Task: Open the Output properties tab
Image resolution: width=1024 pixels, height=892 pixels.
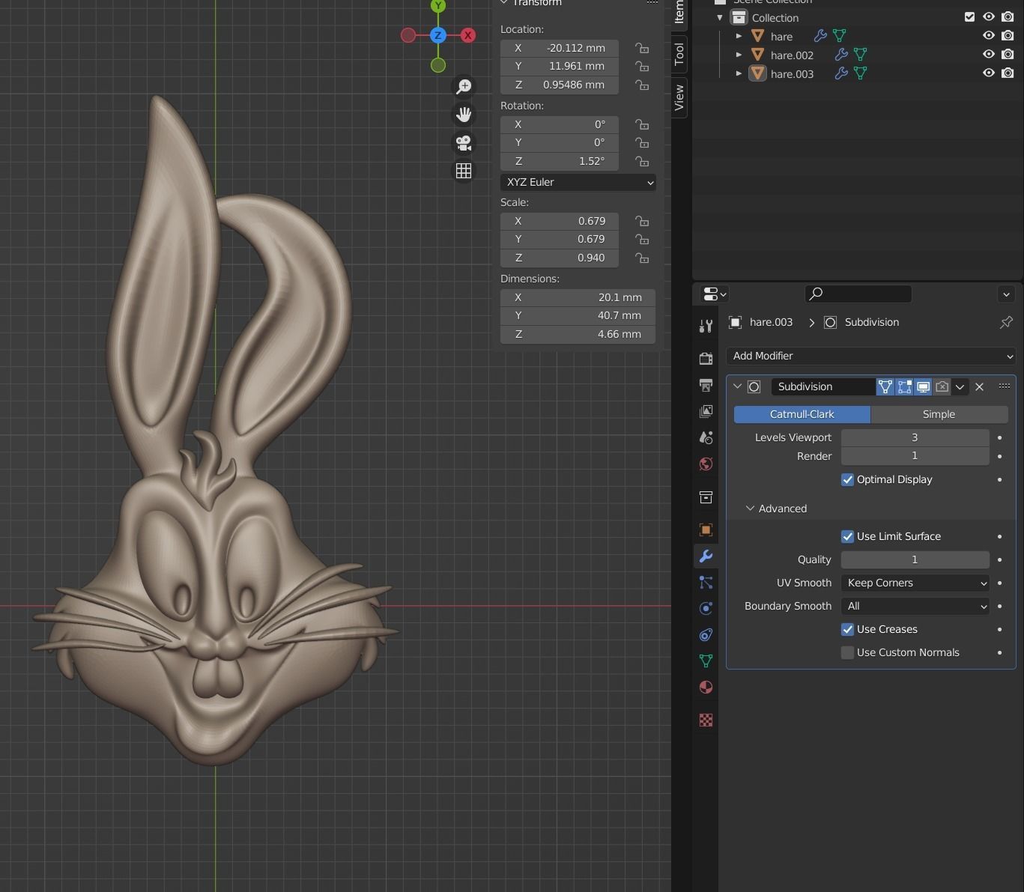Action: pyautogui.click(x=706, y=385)
